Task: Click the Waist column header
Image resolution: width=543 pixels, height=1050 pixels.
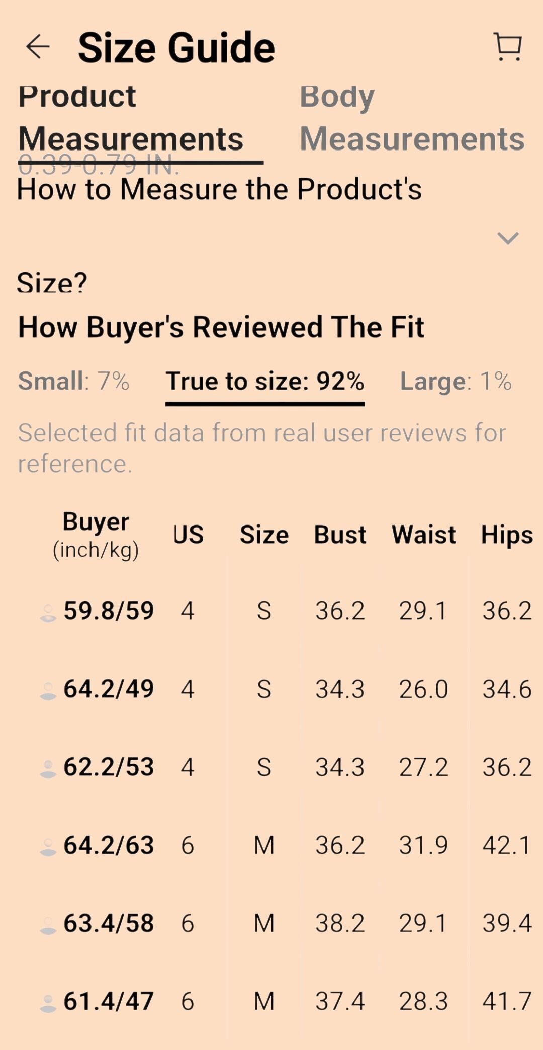Action: [x=424, y=534]
